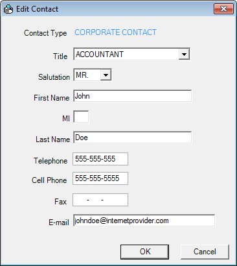
Task: Click the Edit Contact title bar text
Action: 37,9
